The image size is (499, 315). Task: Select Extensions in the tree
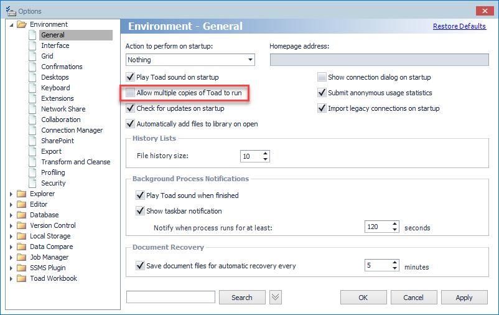57,98
